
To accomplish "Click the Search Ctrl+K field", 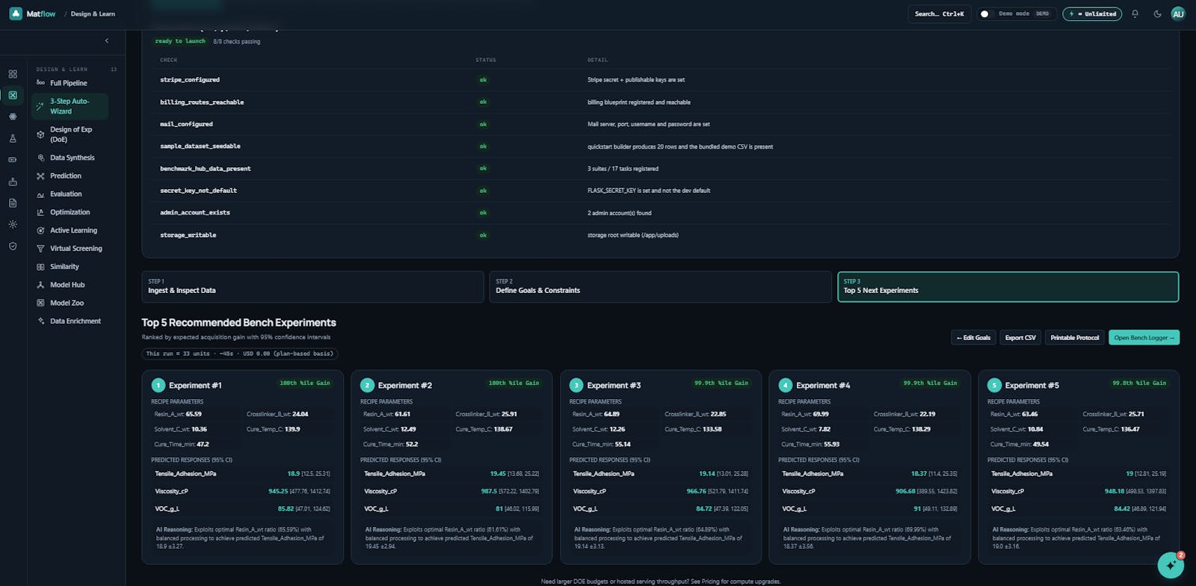I will (x=940, y=13).
